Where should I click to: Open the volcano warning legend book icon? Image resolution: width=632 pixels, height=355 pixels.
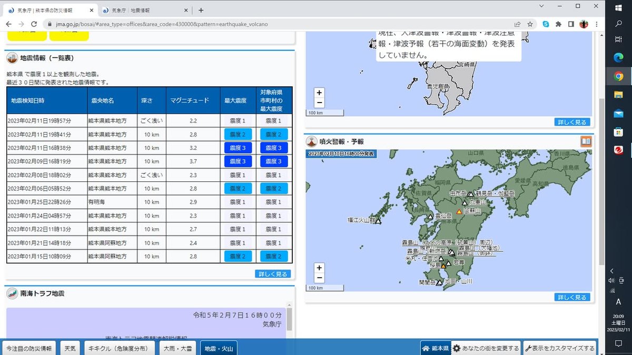[x=586, y=141]
